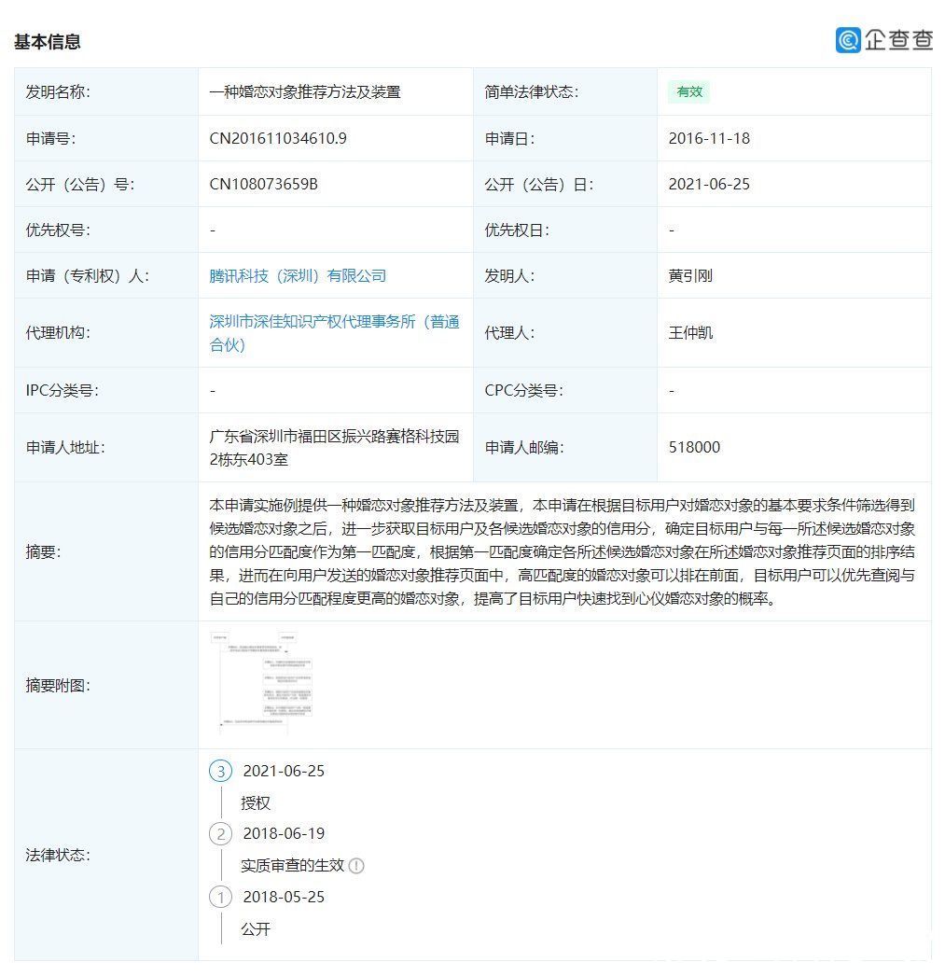The width and height of the screenshot is (945, 976).
Task: Click the 基本信息 heading
Action: tap(48, 42)
